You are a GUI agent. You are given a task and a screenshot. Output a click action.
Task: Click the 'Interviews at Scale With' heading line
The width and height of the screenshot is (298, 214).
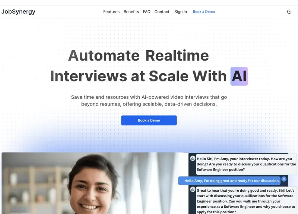tap(138, 76)
